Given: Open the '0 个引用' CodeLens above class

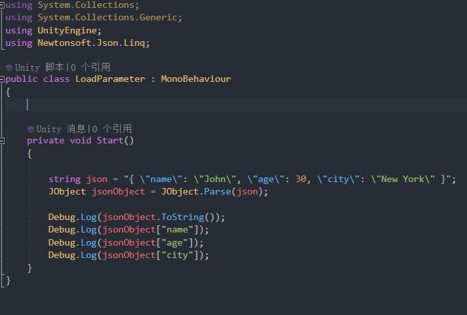Looking at the screenshot, I should click(x=91, y=67).
